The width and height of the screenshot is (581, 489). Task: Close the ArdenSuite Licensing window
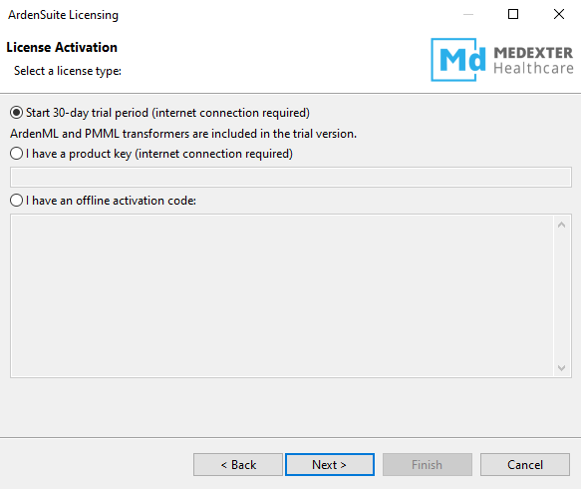coord(559,14)
